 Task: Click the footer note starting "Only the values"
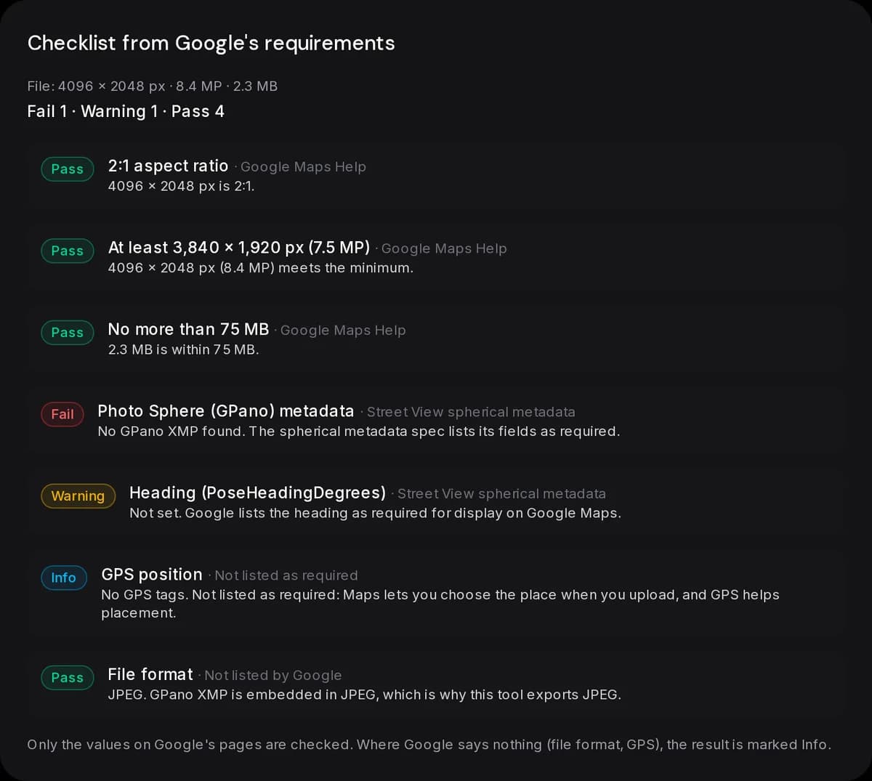click(429, 745)
